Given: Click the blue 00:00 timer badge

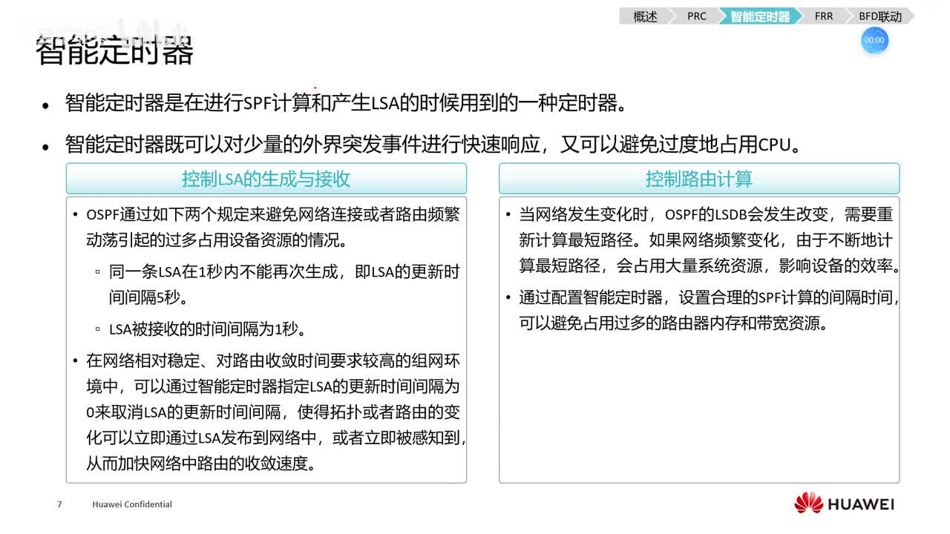Looking at the screenshot, I should click(x=874, y=40).
